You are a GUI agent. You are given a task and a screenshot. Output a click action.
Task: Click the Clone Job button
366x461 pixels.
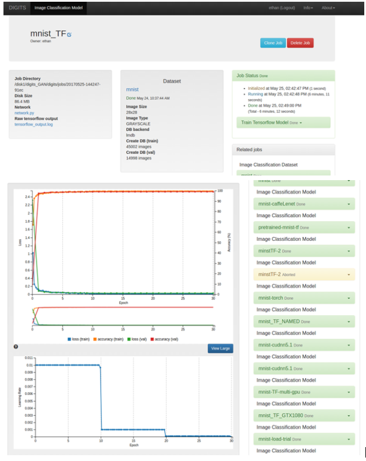(272, 43)
